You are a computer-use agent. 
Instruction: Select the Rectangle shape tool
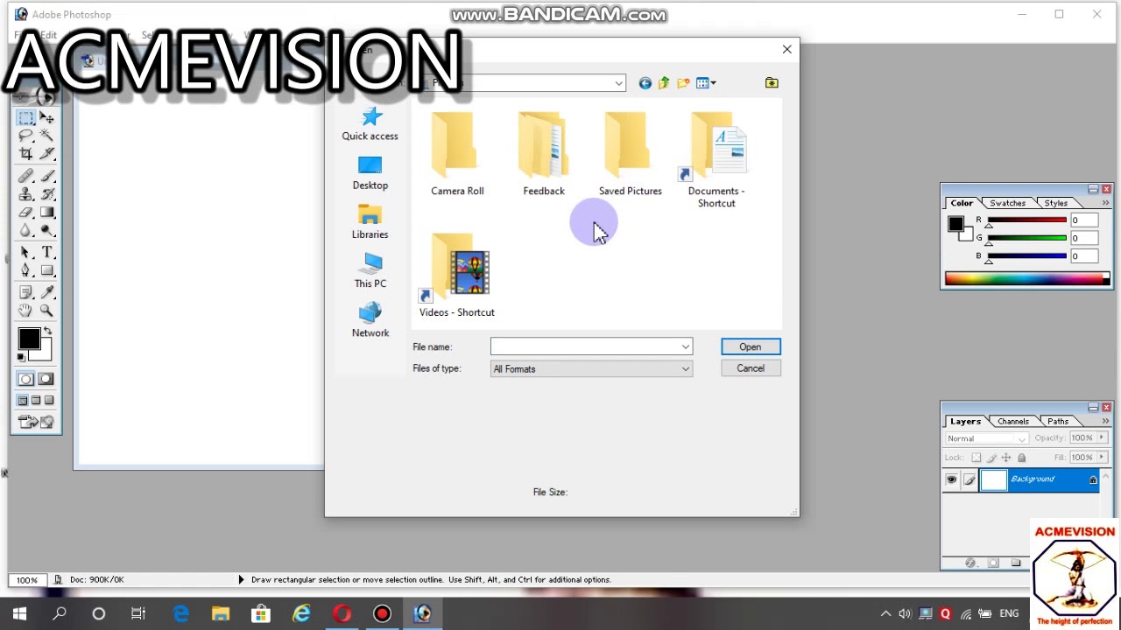pos(46,270)
